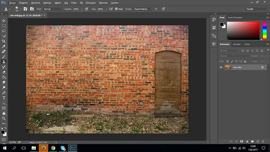Screen dimensions: 270x152
Task: Open the Katman menu
Action: (x=47, y=3)
